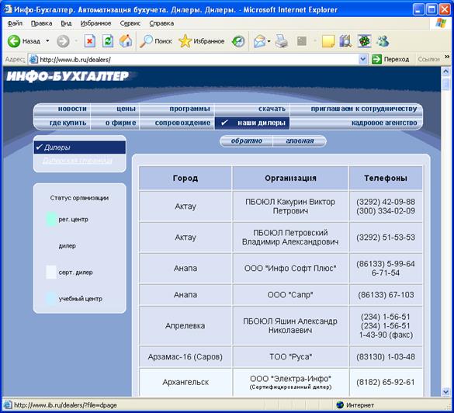Screen dimensions: 454x413
Task: Open the программы page
Action: pyautogui.click(x=189, y=109)
